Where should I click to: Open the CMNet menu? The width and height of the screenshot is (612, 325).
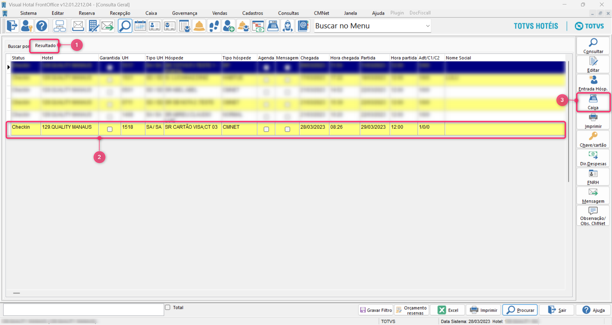pyautogui.click(x=321, y=13)
